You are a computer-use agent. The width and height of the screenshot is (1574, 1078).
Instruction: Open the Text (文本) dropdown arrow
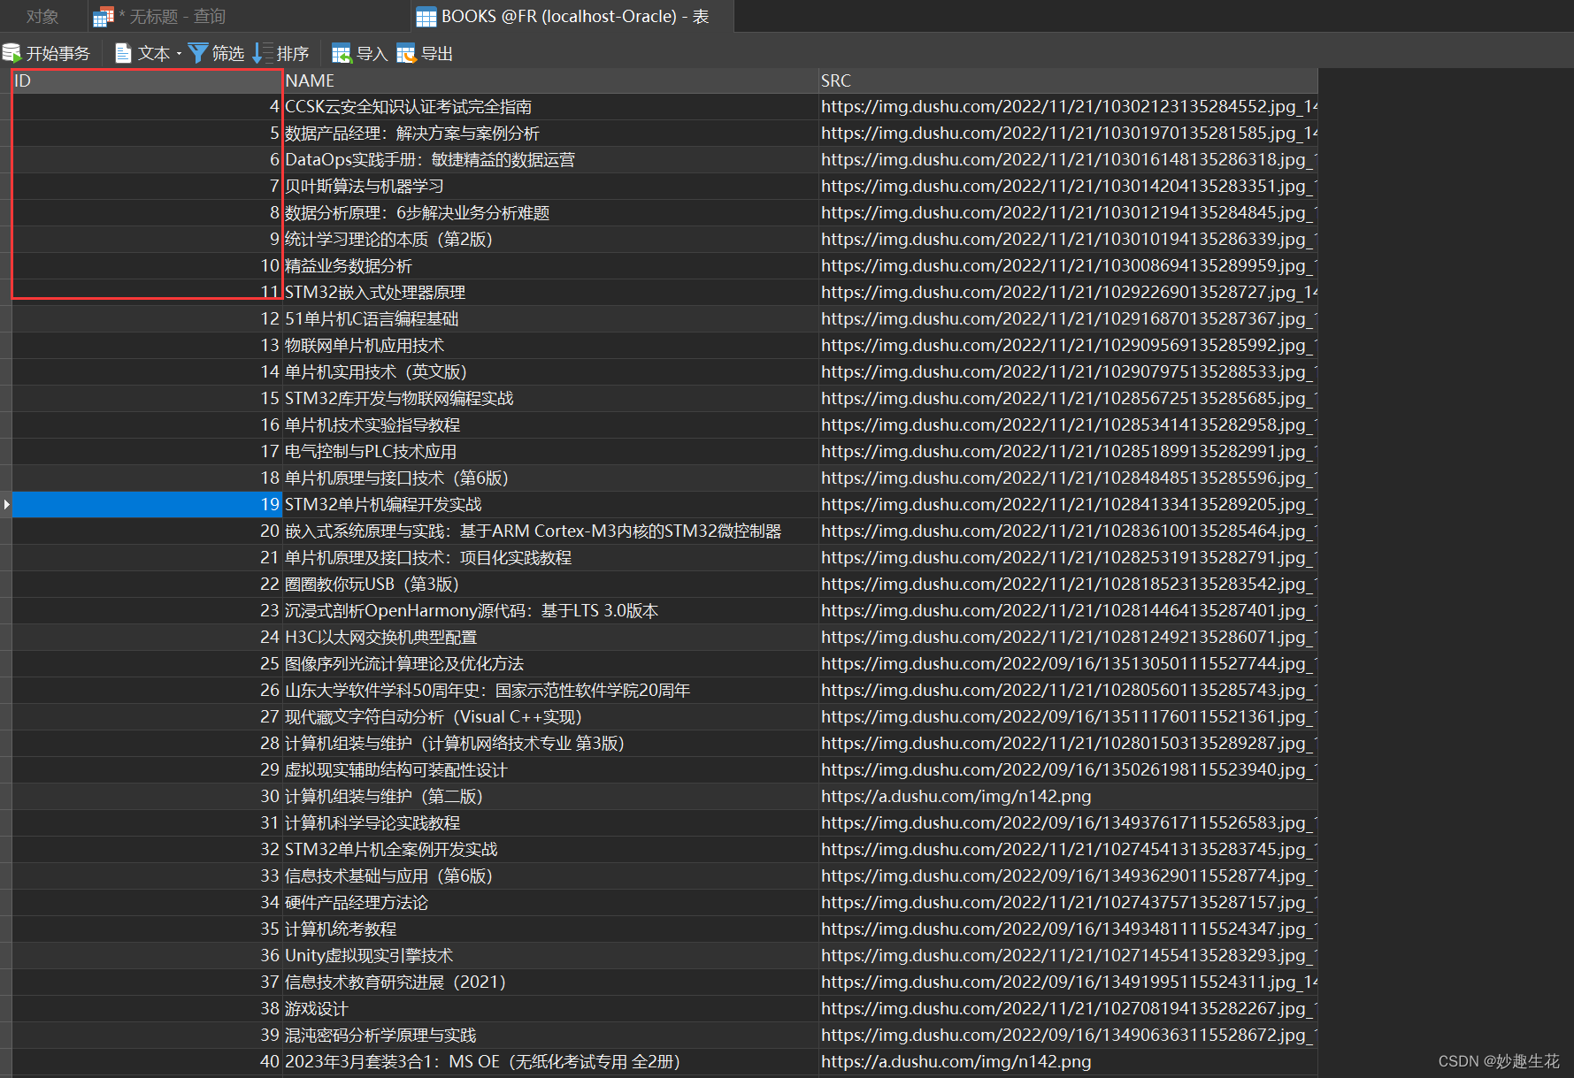179,54
